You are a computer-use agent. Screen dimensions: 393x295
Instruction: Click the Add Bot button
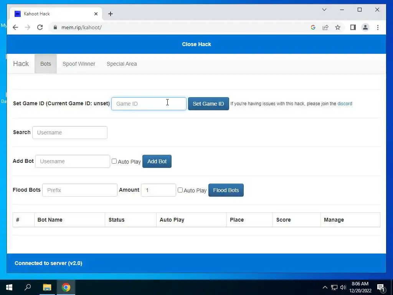tap(157, 161)
